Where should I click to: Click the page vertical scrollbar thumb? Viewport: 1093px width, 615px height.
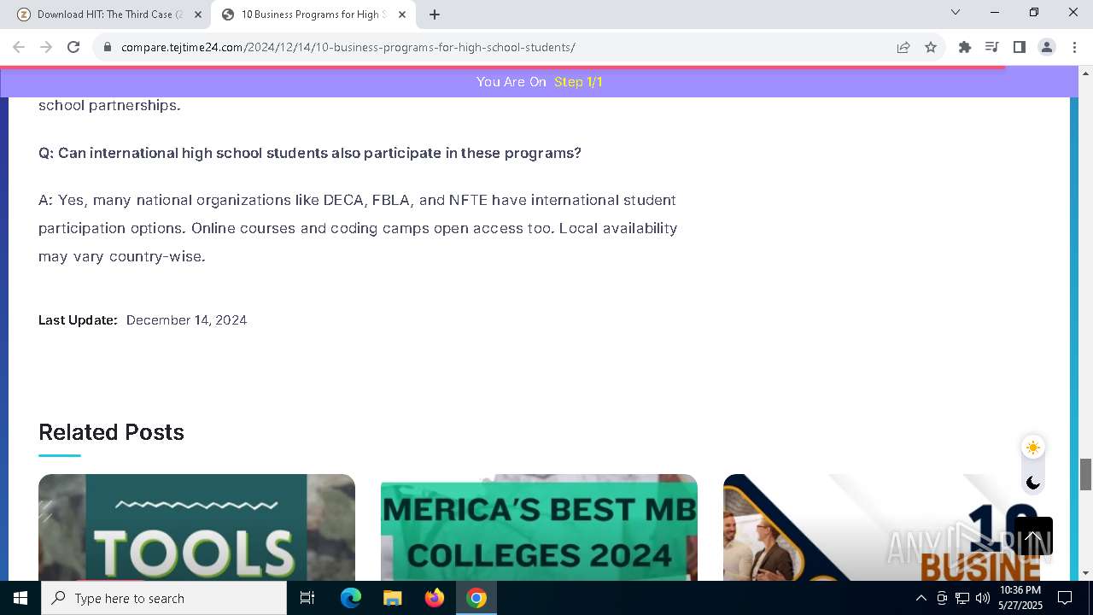(x=1085, y=474)
